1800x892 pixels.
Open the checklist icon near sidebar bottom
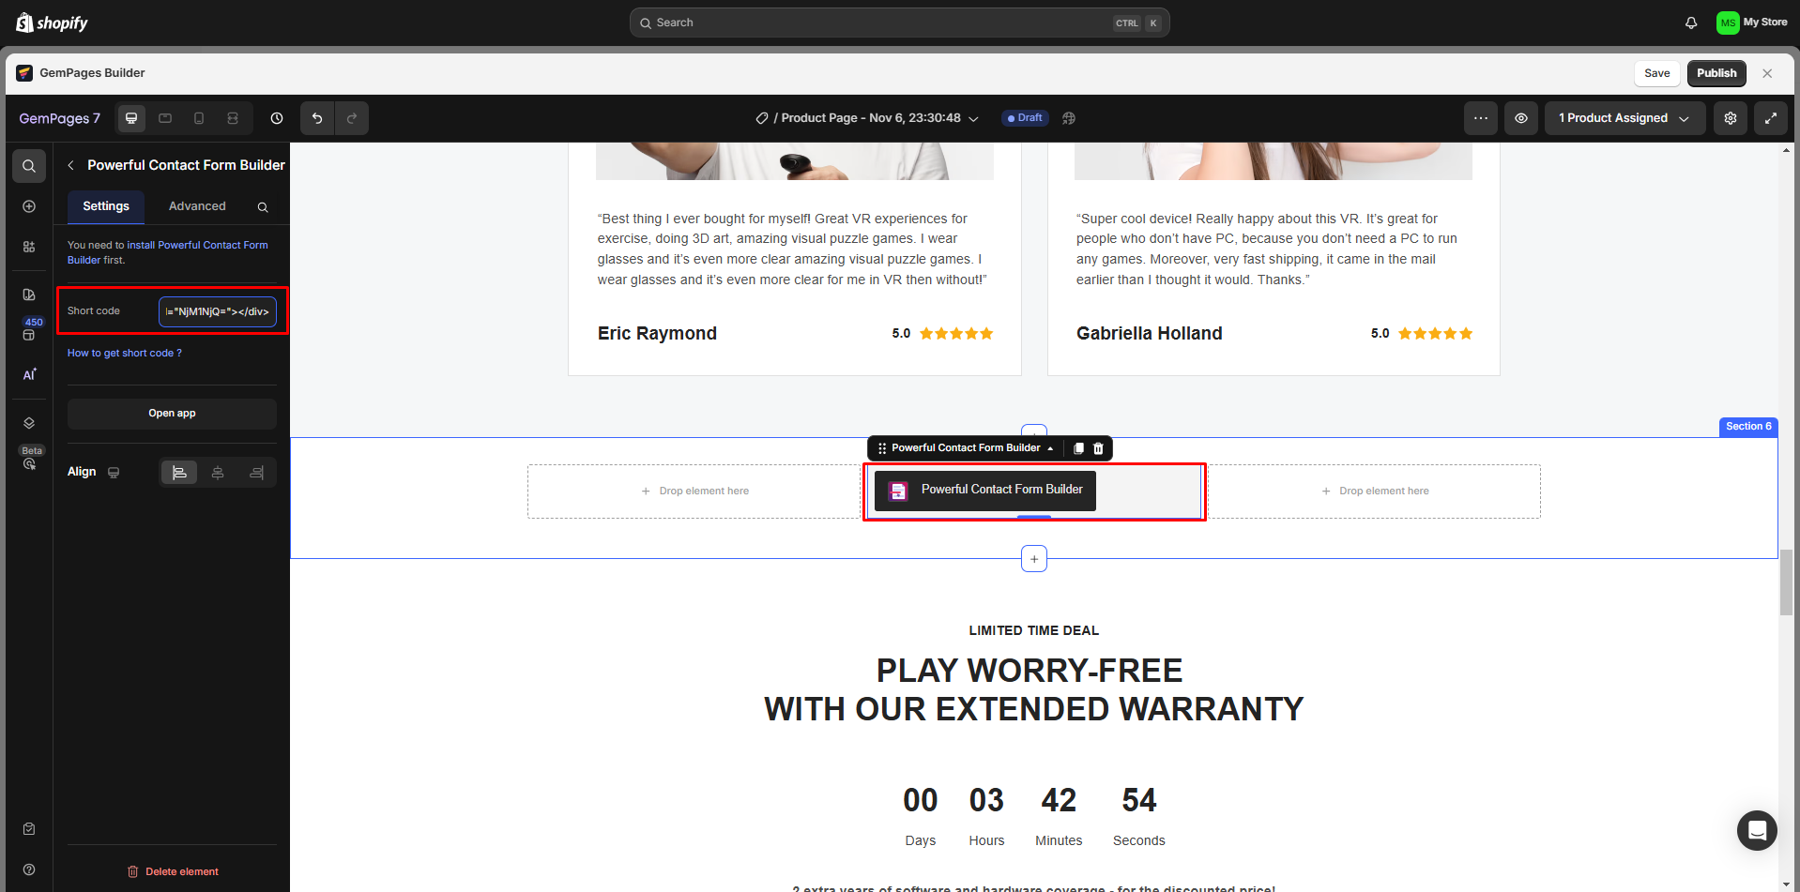[29, 829]
